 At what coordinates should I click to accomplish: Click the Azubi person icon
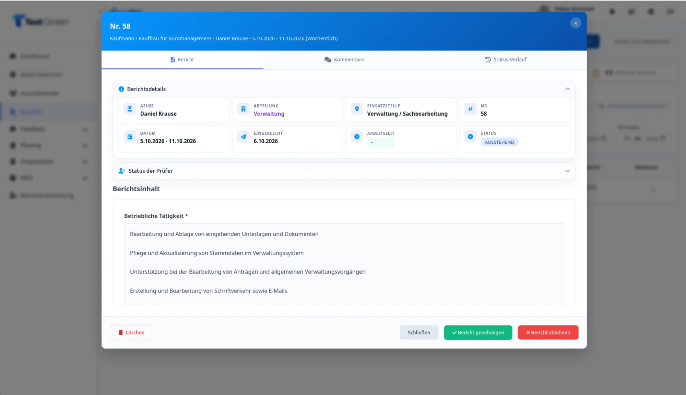pyautogui.click(x=130, y=109)
